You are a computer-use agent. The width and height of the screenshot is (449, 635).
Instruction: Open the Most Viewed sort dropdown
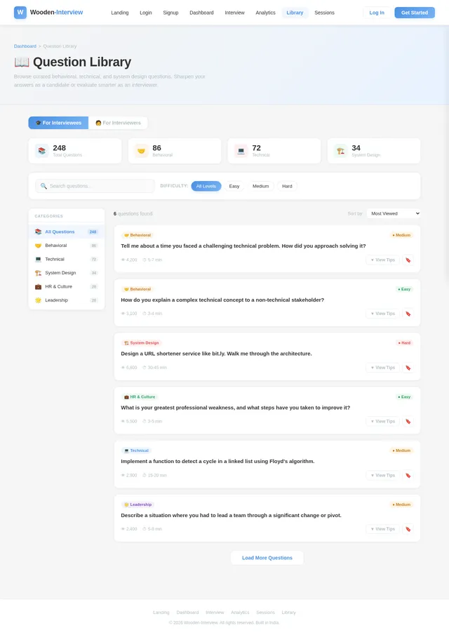click(x=394, y=213)
